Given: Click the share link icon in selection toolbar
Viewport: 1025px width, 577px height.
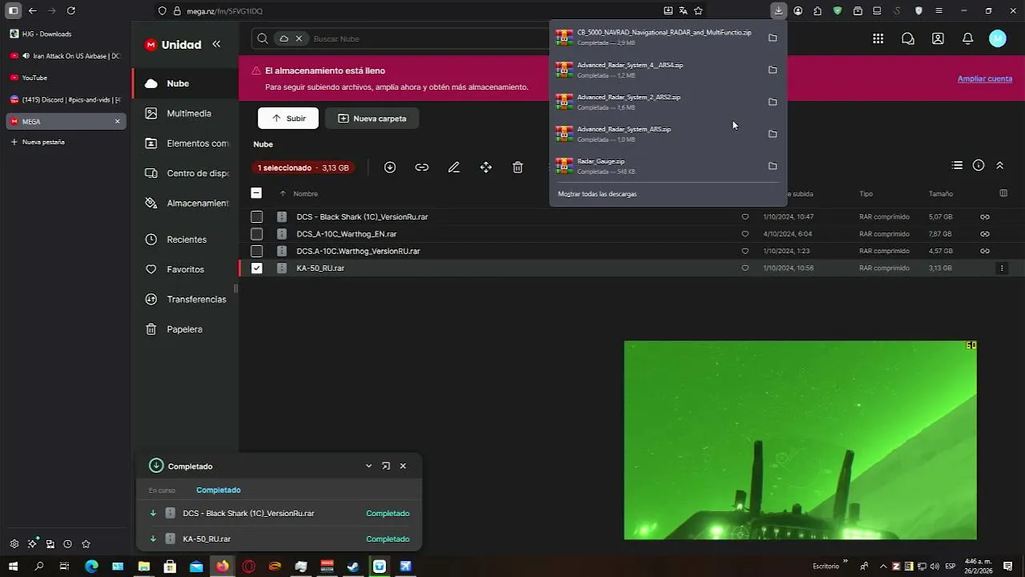Looking at the screenshot, I should tap(422, 167).
